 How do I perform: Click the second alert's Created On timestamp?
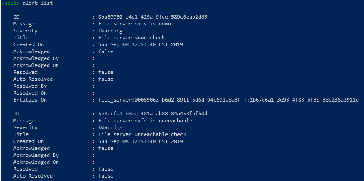141,141
